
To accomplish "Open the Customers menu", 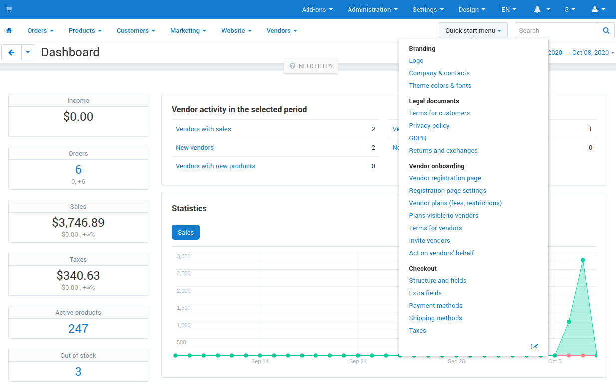I will [136, 31].
